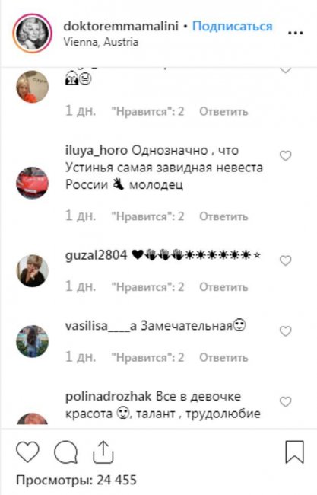Image resolution: width=317 pixels, height=495 pixels.
Task: Click the Vienna, Austria location link
Action: point(101,42)
